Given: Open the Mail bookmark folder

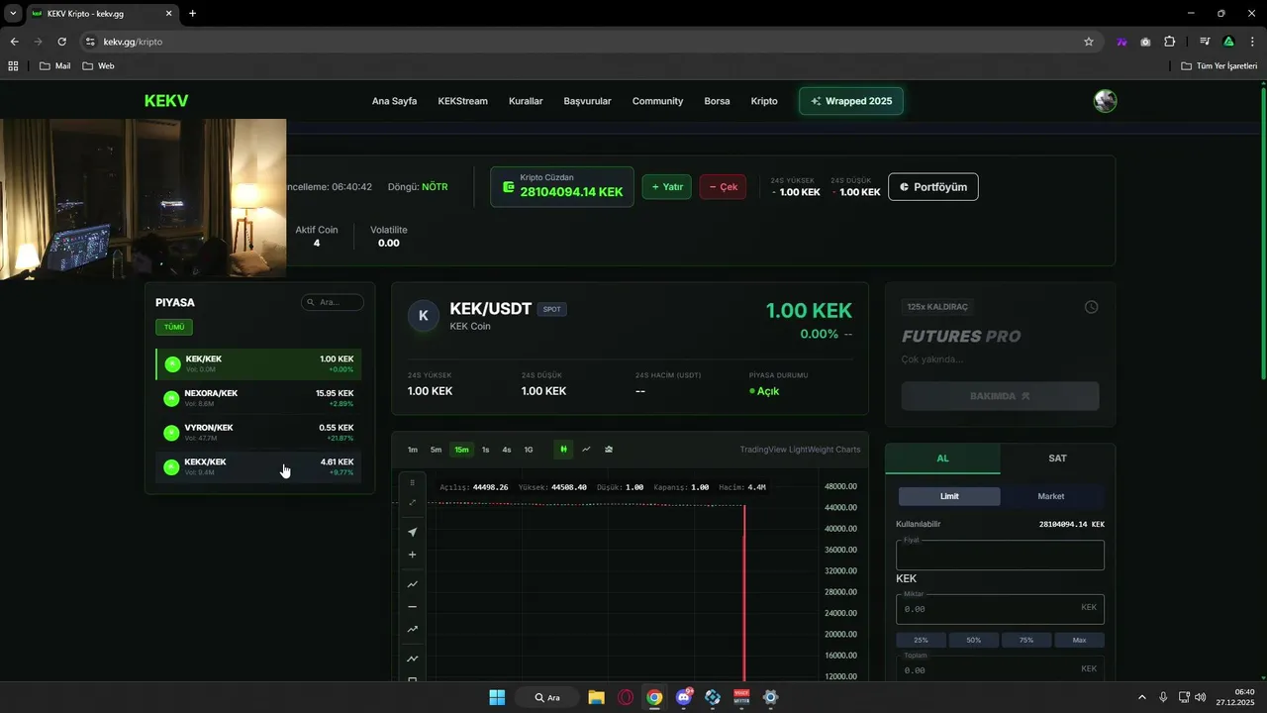Looking at the screenshot, I should (x=54, y=65).
